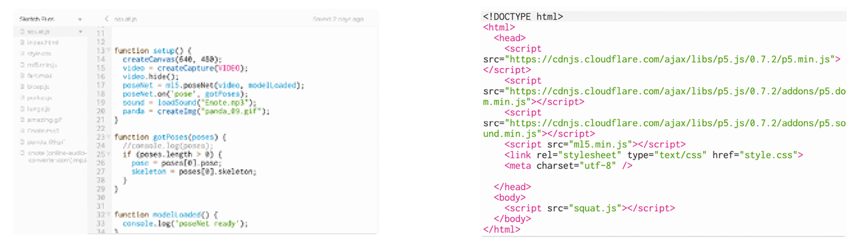This screenshot has height=251, width=866.
Task: Click the video.hide() code line
Action: [x=151, y=77]
